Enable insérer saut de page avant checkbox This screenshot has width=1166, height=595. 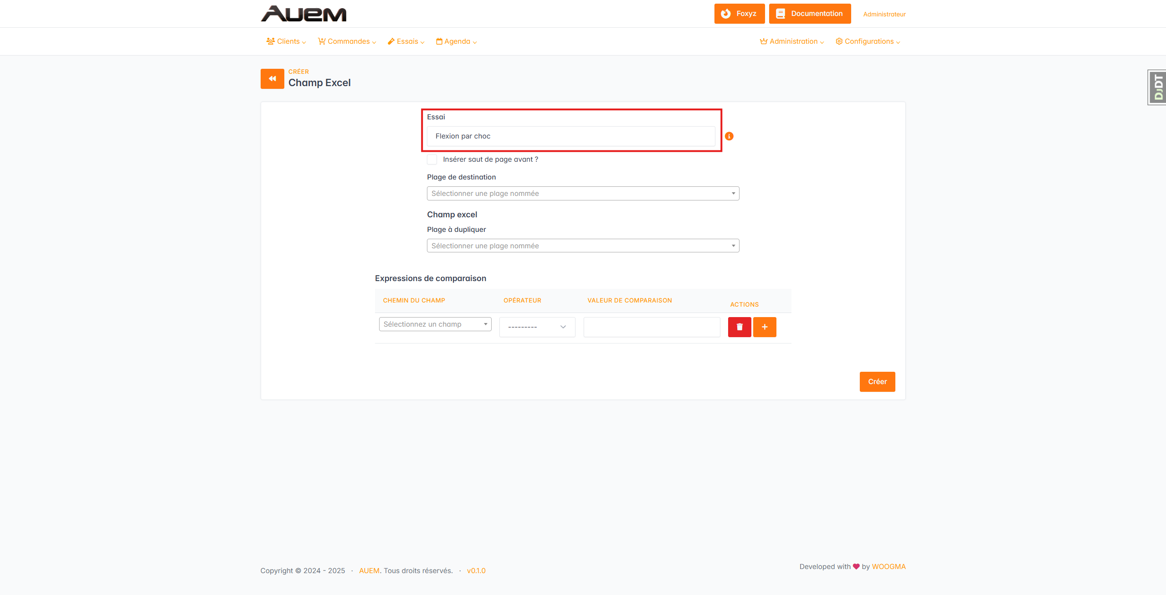(432, 159)
